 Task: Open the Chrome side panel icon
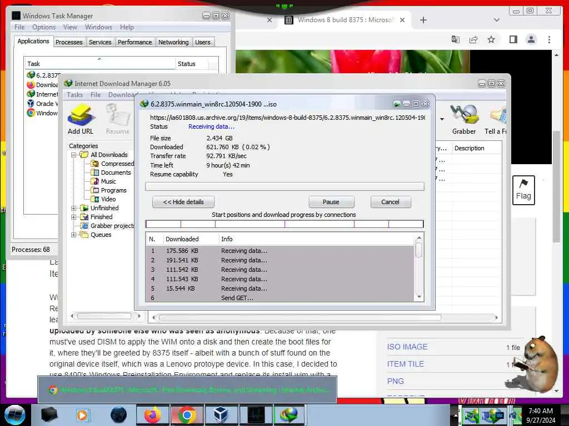(x=513, y=39)
